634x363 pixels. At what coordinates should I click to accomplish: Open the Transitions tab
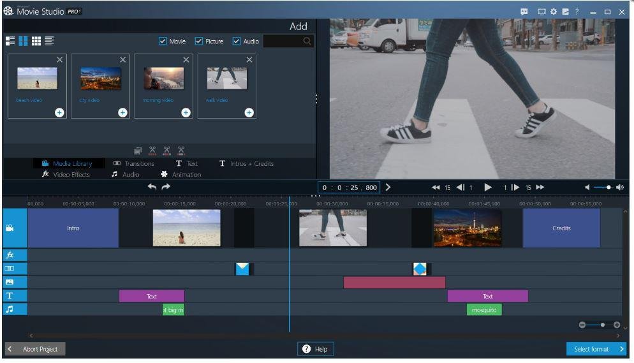pyautogui.click(x=133, y=163)
